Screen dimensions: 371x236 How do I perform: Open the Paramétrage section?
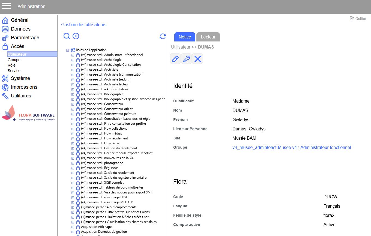pos(25,38)
